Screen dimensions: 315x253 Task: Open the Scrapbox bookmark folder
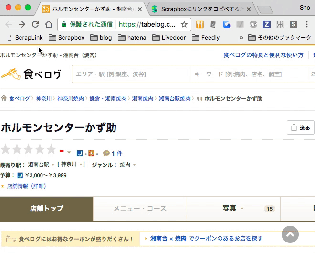coord(66,38)
